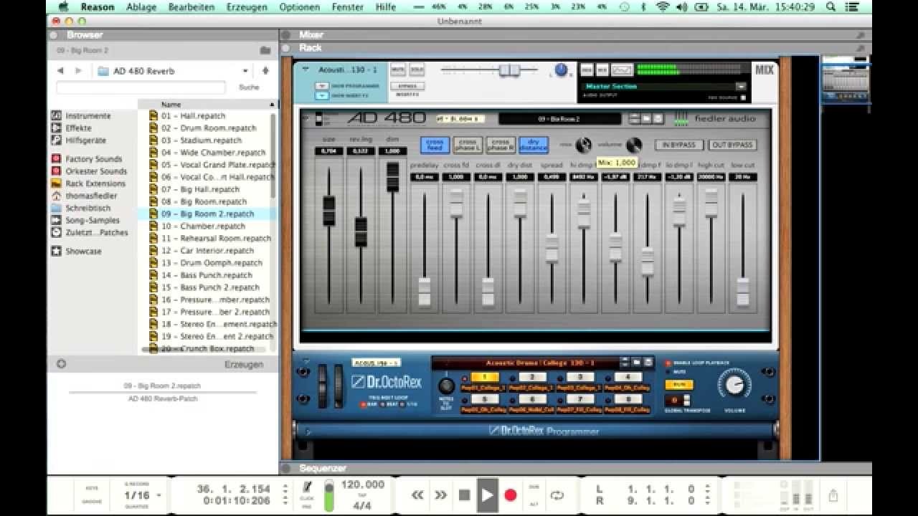Open the Hilfe menu

pos(386,6)
